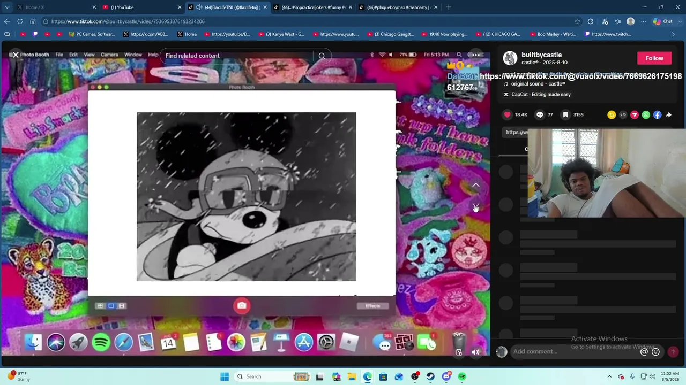Image resolution: width=686 pixels, height=385 pixels.
Task: Get the embed code icon
Action: (623, 114)
